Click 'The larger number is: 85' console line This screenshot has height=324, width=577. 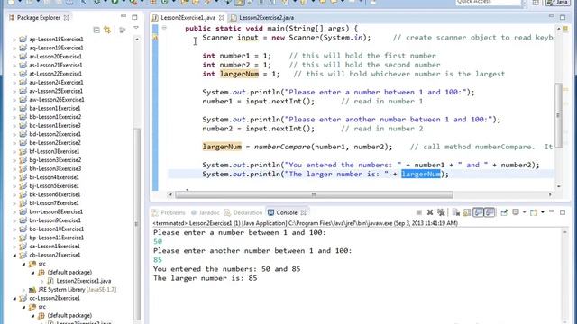point(206,278)
